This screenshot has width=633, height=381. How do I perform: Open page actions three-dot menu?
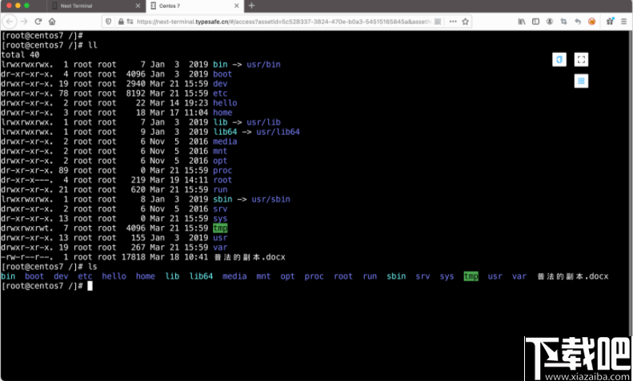pyautogui.click(x=453, y=22)
